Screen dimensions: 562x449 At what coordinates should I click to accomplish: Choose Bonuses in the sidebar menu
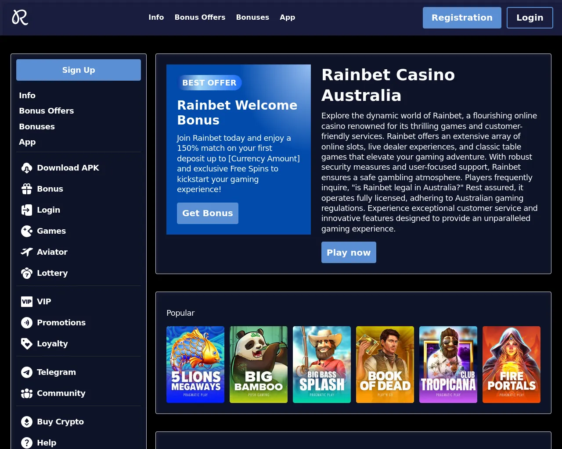click(x=37, y=127)
